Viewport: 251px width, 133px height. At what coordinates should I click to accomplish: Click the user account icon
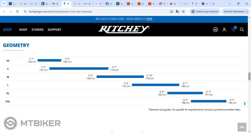[224, 30]
